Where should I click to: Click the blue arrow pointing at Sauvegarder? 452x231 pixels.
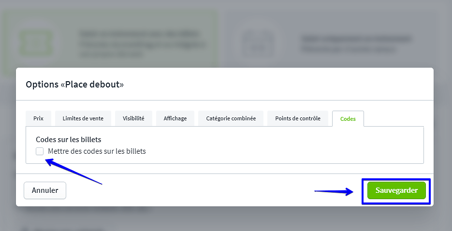tap(334, 191)
